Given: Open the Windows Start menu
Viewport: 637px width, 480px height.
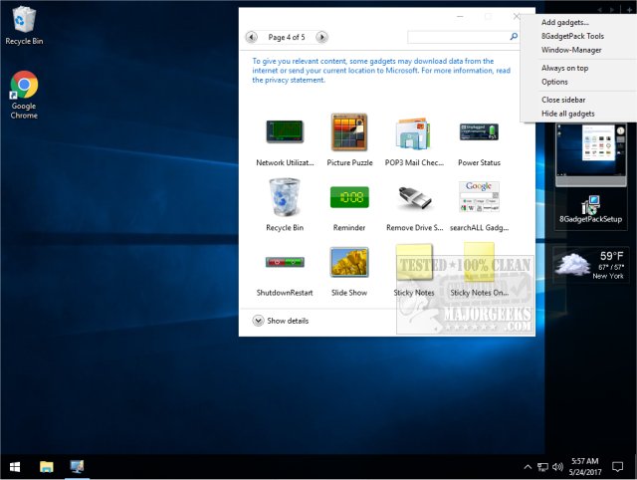Looking at the screenshot, I should (x=16, y=466).
